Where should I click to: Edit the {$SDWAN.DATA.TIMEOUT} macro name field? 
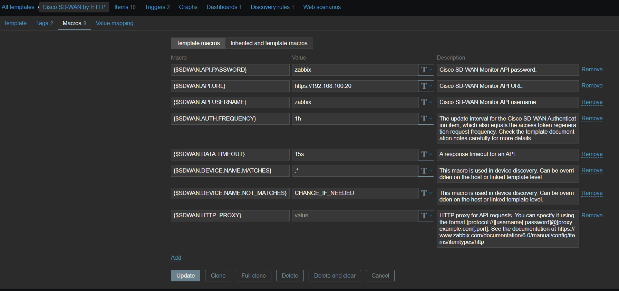coord(230,155)
